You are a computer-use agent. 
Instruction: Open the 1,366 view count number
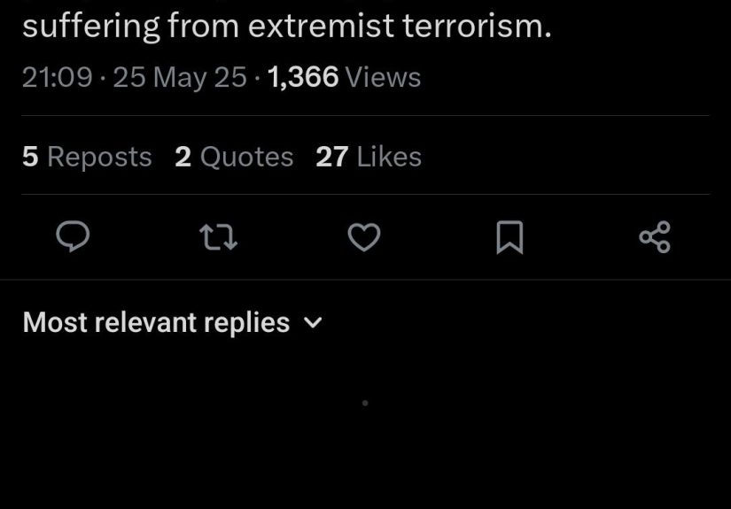(302, 77)
